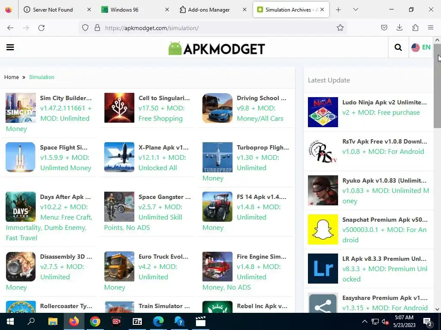Select the Simulation Archives tab
The height and width of the screenshot is (330, 441).
pos(291,9)
